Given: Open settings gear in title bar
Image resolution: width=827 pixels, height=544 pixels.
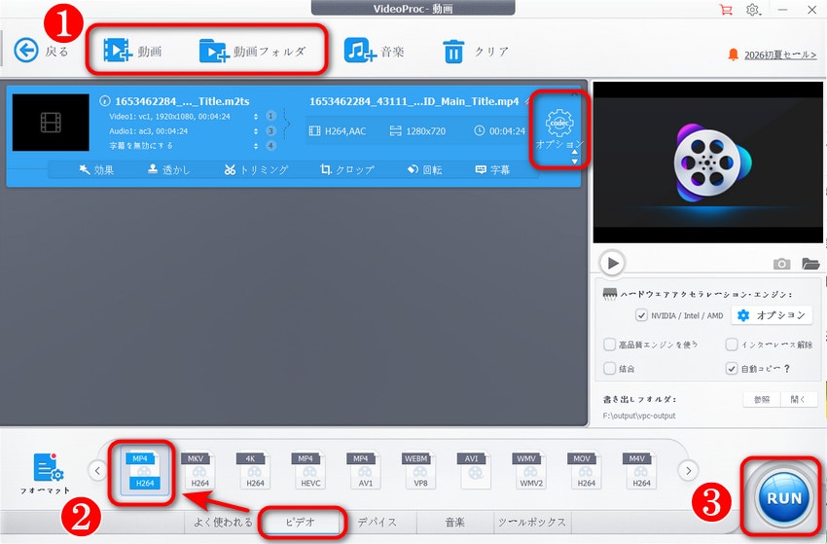Looking at the screenshot, I should [753, 10].
